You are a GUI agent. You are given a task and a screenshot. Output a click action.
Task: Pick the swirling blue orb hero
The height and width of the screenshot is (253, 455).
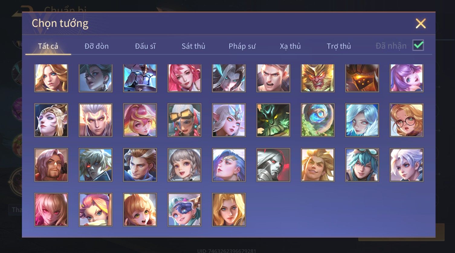click(318, 120)
